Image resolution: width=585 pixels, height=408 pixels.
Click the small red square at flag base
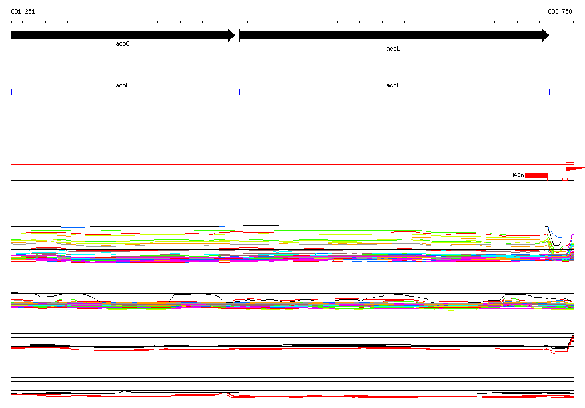(x=565, y=179)
